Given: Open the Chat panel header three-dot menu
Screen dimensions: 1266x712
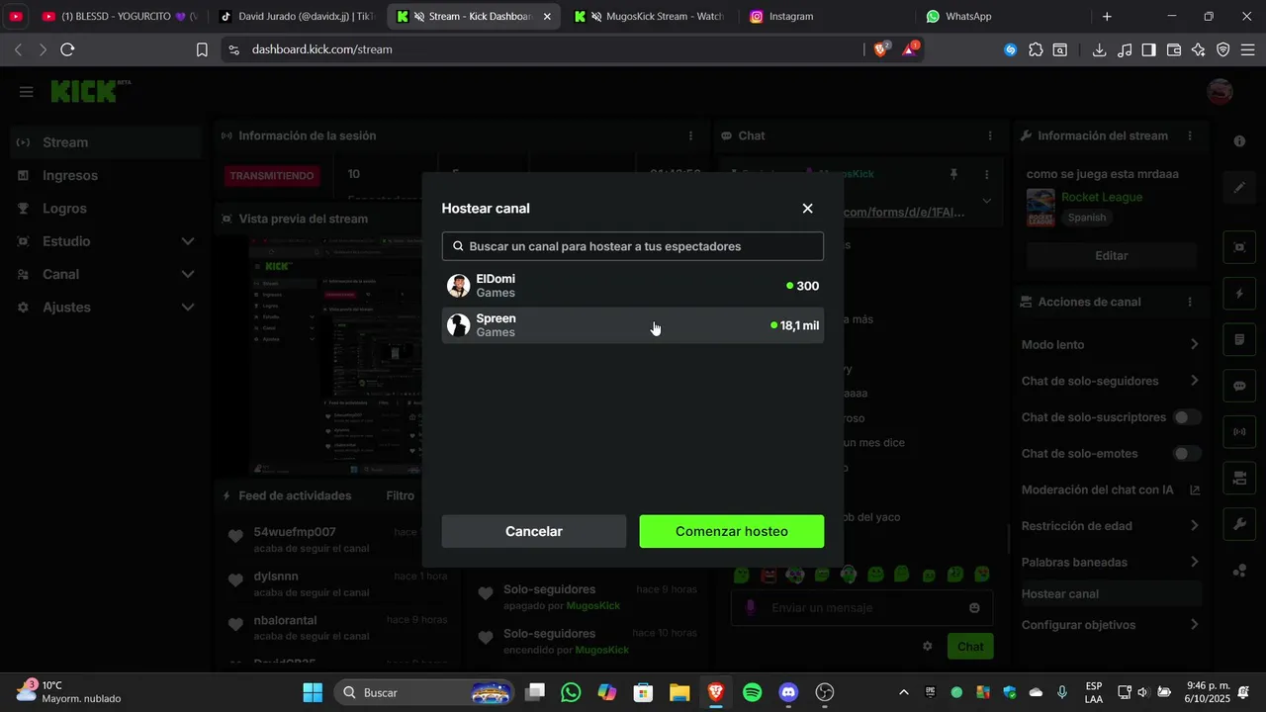Looking at the screenshot, I should pyautogui.click(x=990, y=135).
